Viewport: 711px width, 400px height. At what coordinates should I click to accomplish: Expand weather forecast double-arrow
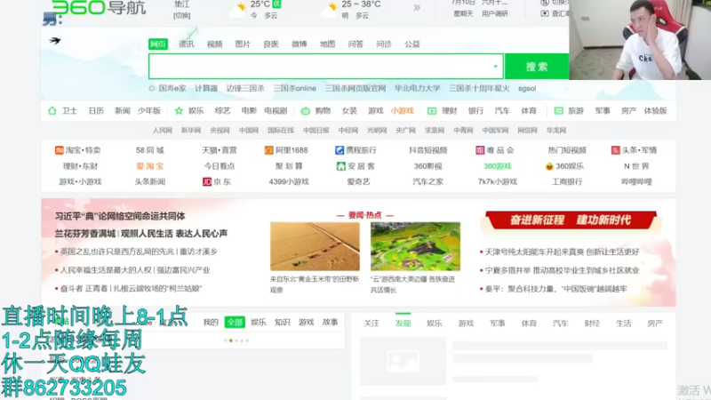click(417, 8)
